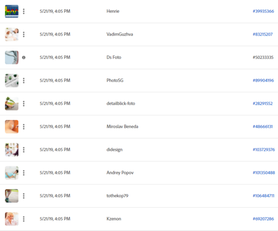
Task: Open more options for VadimGuzhva row
Action: tap(24, 34)
